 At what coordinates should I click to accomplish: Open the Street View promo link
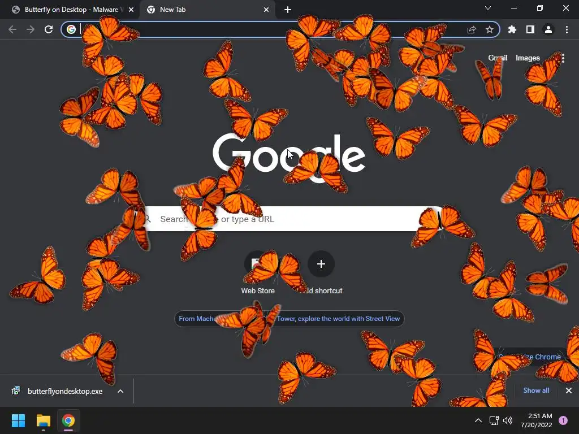pyautogui.click(x=289, y=319)
